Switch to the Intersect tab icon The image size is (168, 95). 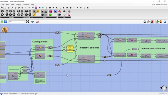(x=26, y=8)
